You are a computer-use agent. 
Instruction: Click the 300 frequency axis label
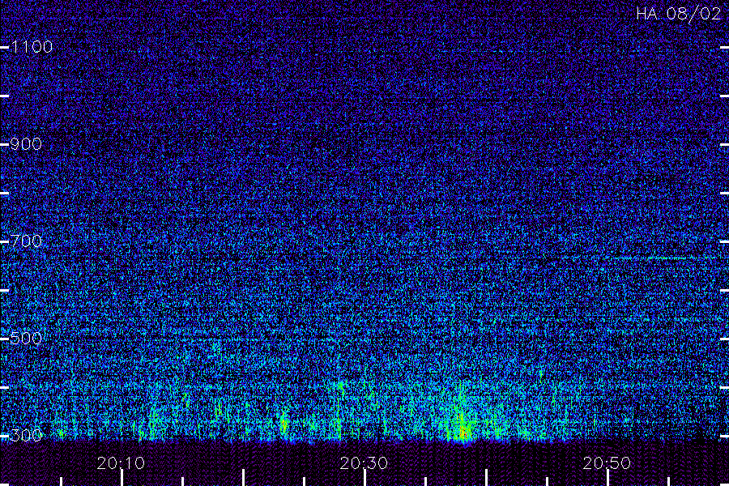(26, 435)
